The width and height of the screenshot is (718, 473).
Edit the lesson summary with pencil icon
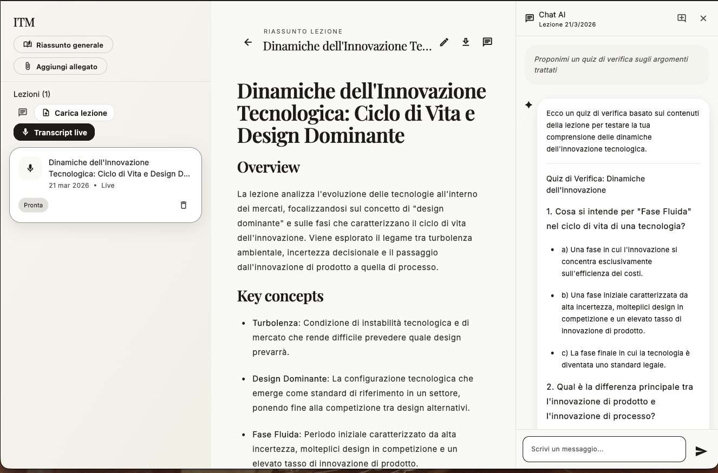point(444,42)
